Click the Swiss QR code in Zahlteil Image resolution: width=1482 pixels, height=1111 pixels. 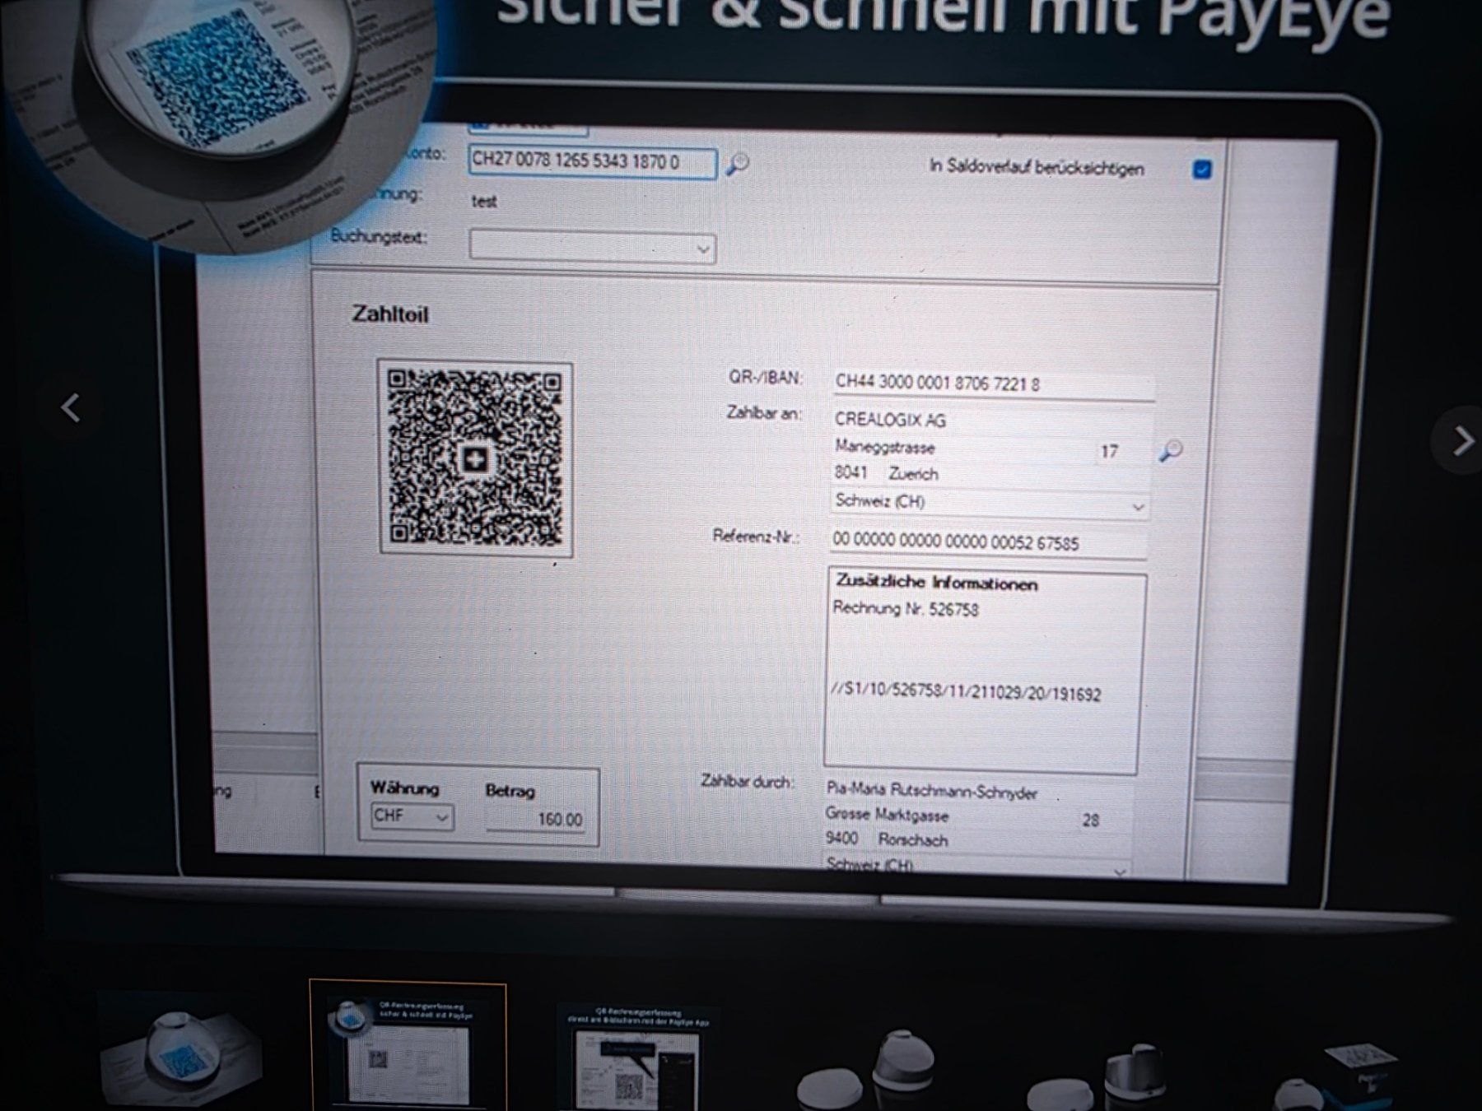pos(475,458)
